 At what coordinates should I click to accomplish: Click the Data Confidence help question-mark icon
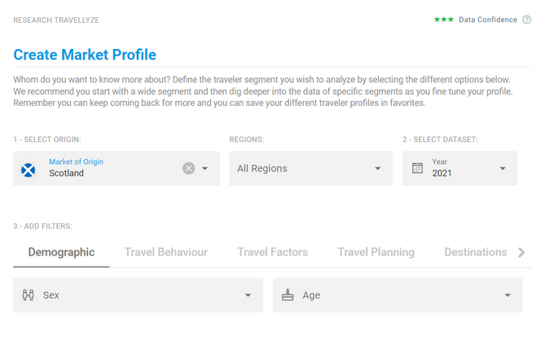(x=526, y=20)
